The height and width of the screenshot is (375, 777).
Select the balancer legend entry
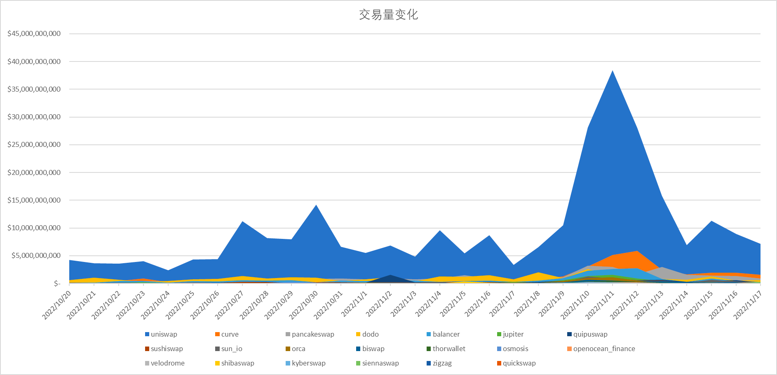click(x=443, y=334)
